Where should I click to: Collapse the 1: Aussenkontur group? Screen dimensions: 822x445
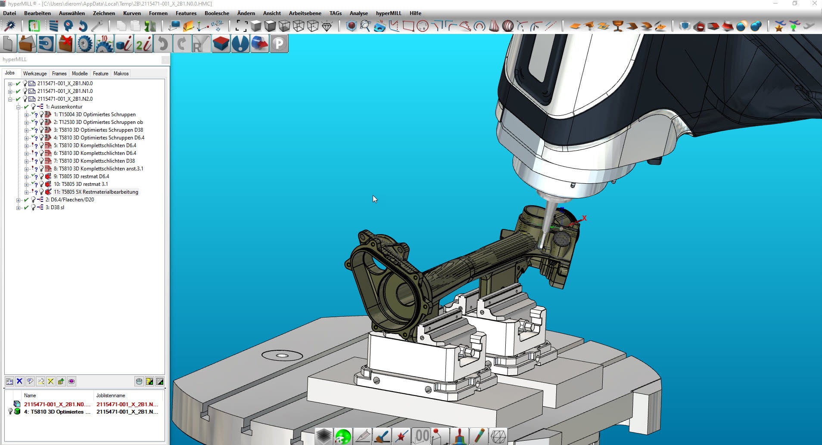pyautogui.click(x=18, y=107)
